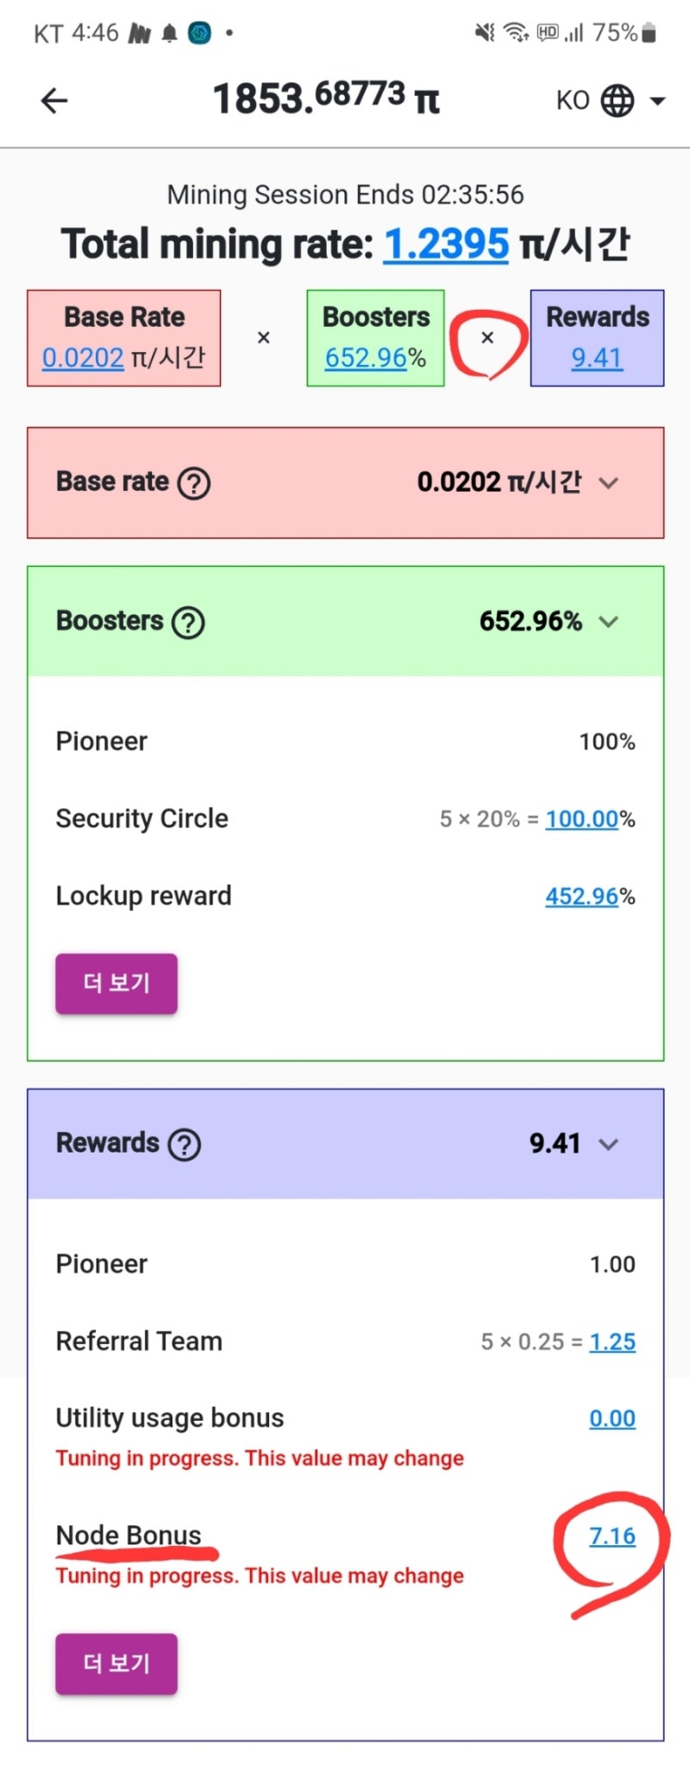The image size is (690, 1766).
Task: Tap 더 보기 button under Rewards
Action: click(116, 1663)
